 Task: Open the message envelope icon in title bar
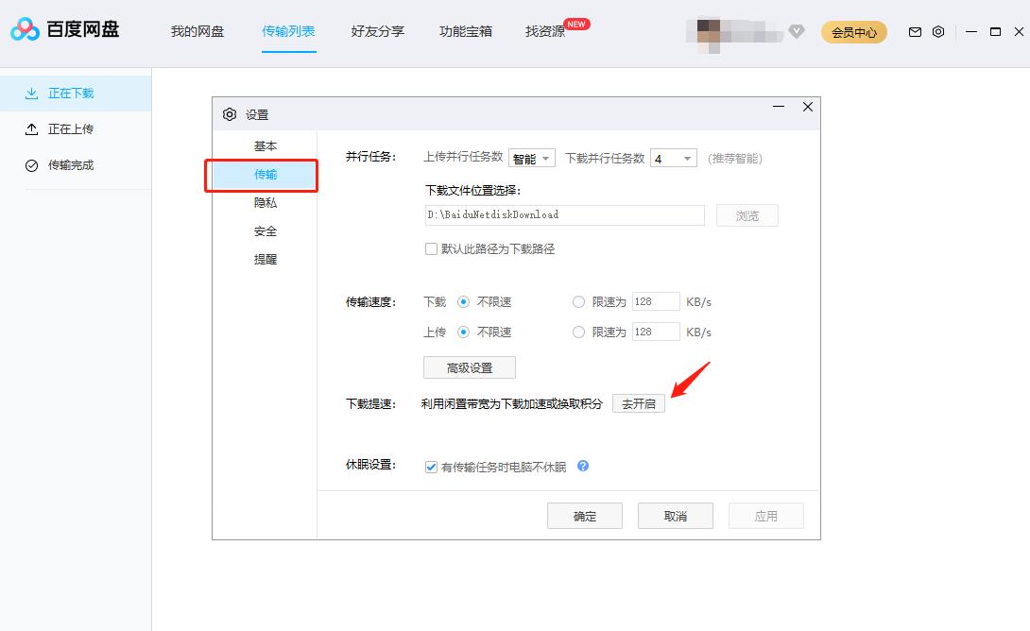coord(914,31)
